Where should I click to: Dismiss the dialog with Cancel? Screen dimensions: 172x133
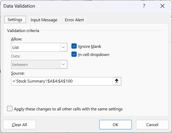152,125
